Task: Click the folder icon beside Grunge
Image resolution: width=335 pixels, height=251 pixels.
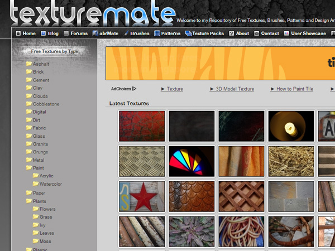Action: 29,152
